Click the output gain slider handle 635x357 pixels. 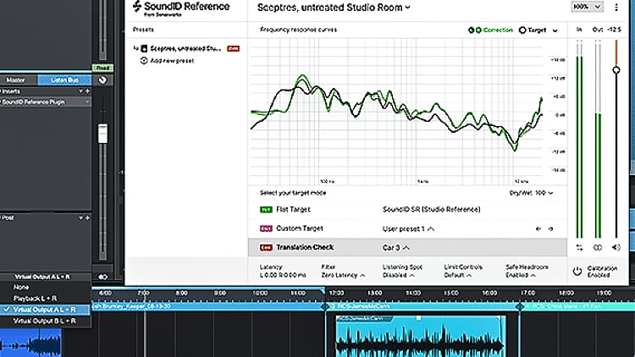click(x=616, y=70)
